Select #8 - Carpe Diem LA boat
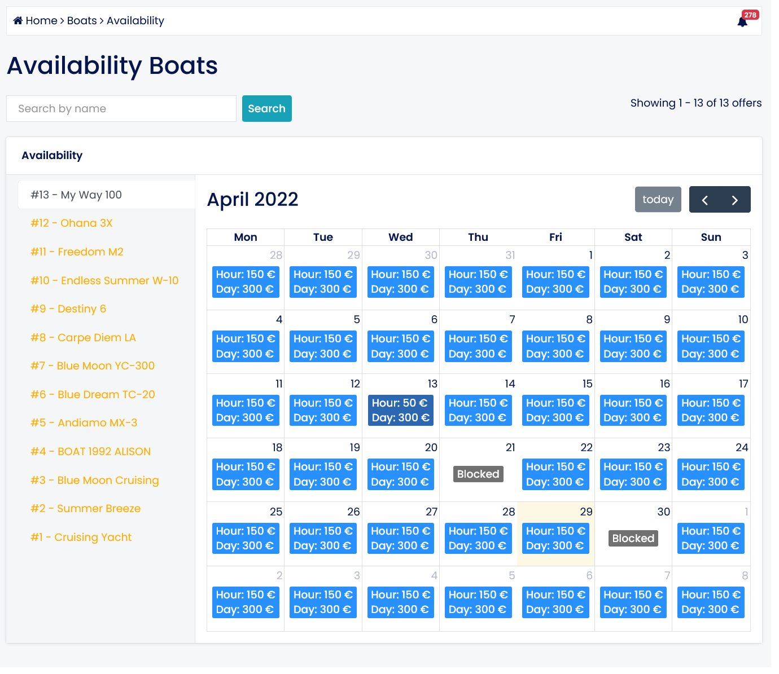This screenshot has height=674, width=779. 83,338
